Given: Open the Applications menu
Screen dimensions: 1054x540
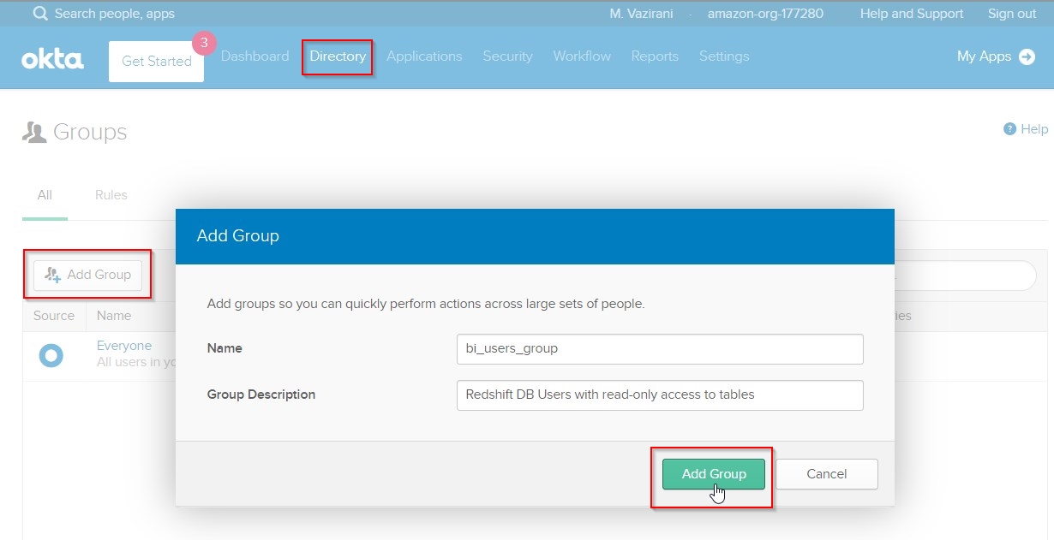Looking at the screenshot, I should pos(424,56).
